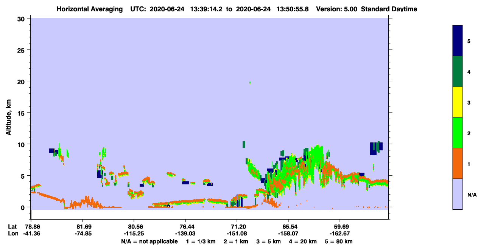
Task: Click the 25 altitude tick label
Action: [x=22, y=50]
